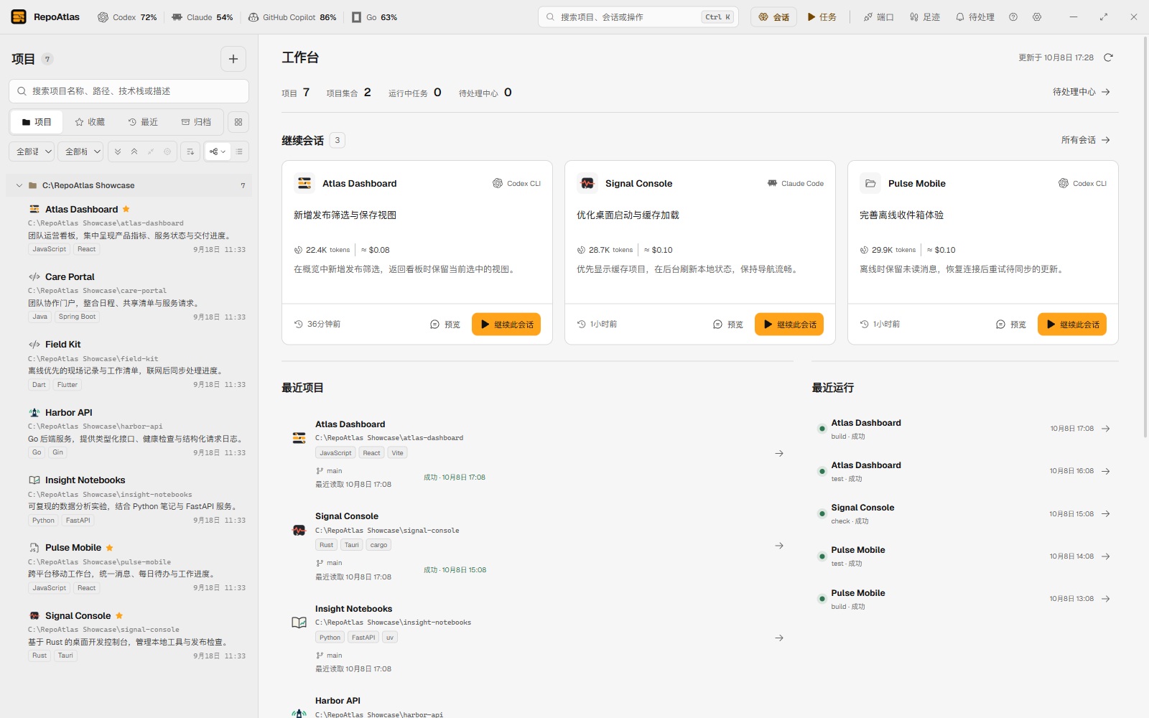1149x718 pixels.
Task: Click Codex 72% usage indicator
Action: pyautogui.click(x=127, y=17)
